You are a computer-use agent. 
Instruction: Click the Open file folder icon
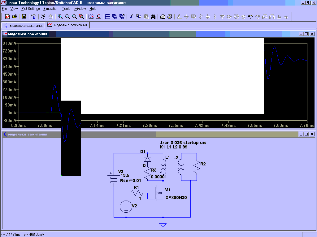click(x=15, y=17)
